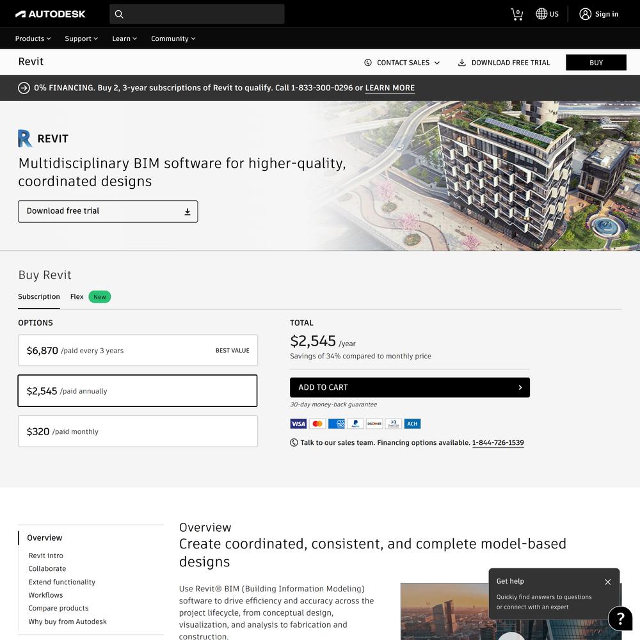640x640 pixels.
Task: Open the help question mark bubble
Action: (620, 619)
